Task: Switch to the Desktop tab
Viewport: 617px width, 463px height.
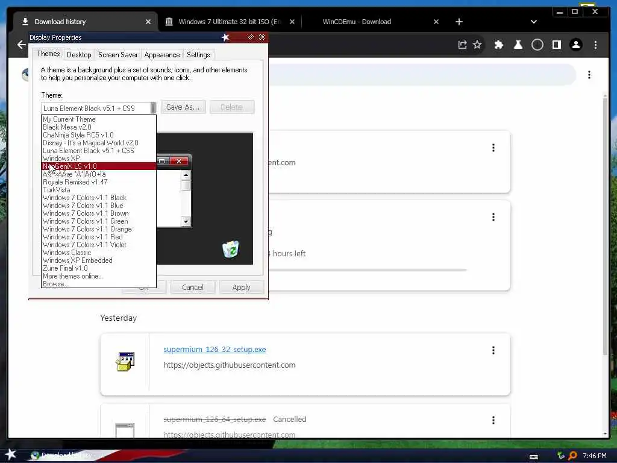Action: pos(79,55)
